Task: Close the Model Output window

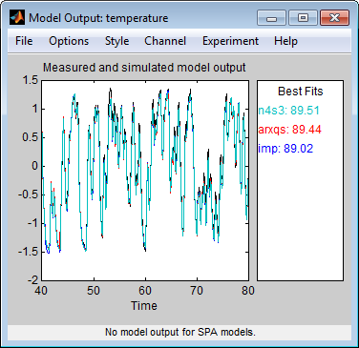Action: point(334,17)
